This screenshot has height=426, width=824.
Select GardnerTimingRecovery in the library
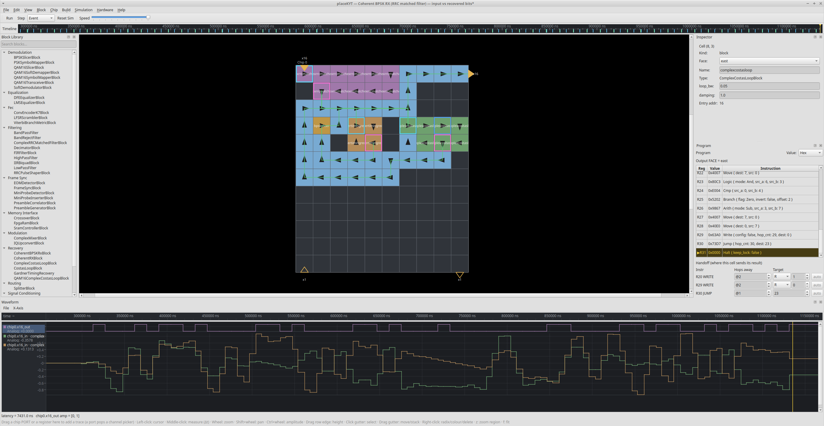tap(34, 273)
